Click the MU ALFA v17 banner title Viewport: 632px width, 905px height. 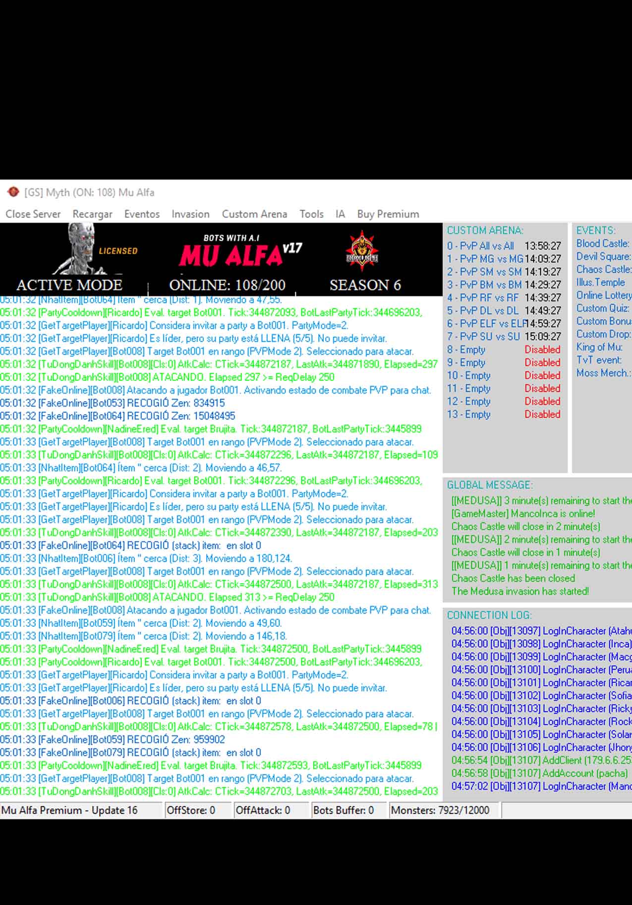coord(240,252)
